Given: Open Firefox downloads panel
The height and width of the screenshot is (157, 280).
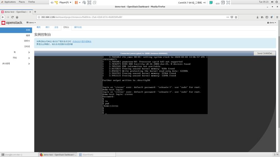Looking at the screenshot, I should click(258, 17).
